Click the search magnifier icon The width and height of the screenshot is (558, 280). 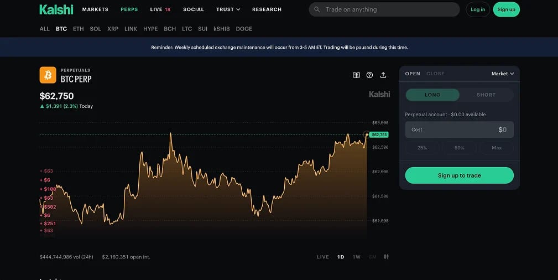(317, 9)
